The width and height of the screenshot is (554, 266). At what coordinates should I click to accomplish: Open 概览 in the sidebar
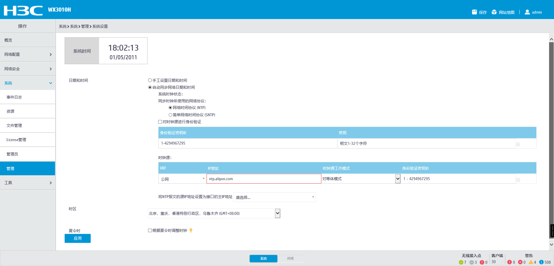click(28, 40)
